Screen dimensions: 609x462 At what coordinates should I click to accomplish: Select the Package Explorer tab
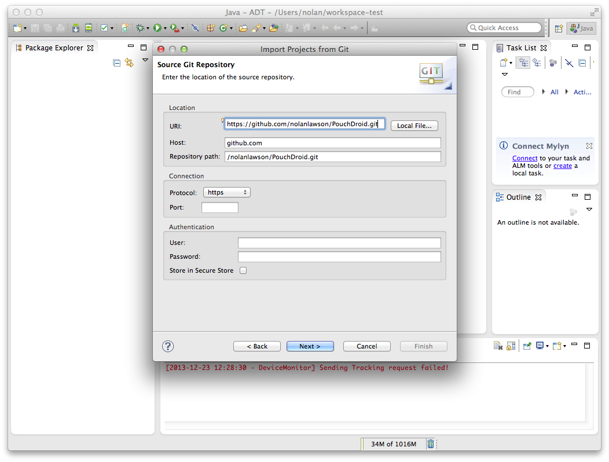54,48
